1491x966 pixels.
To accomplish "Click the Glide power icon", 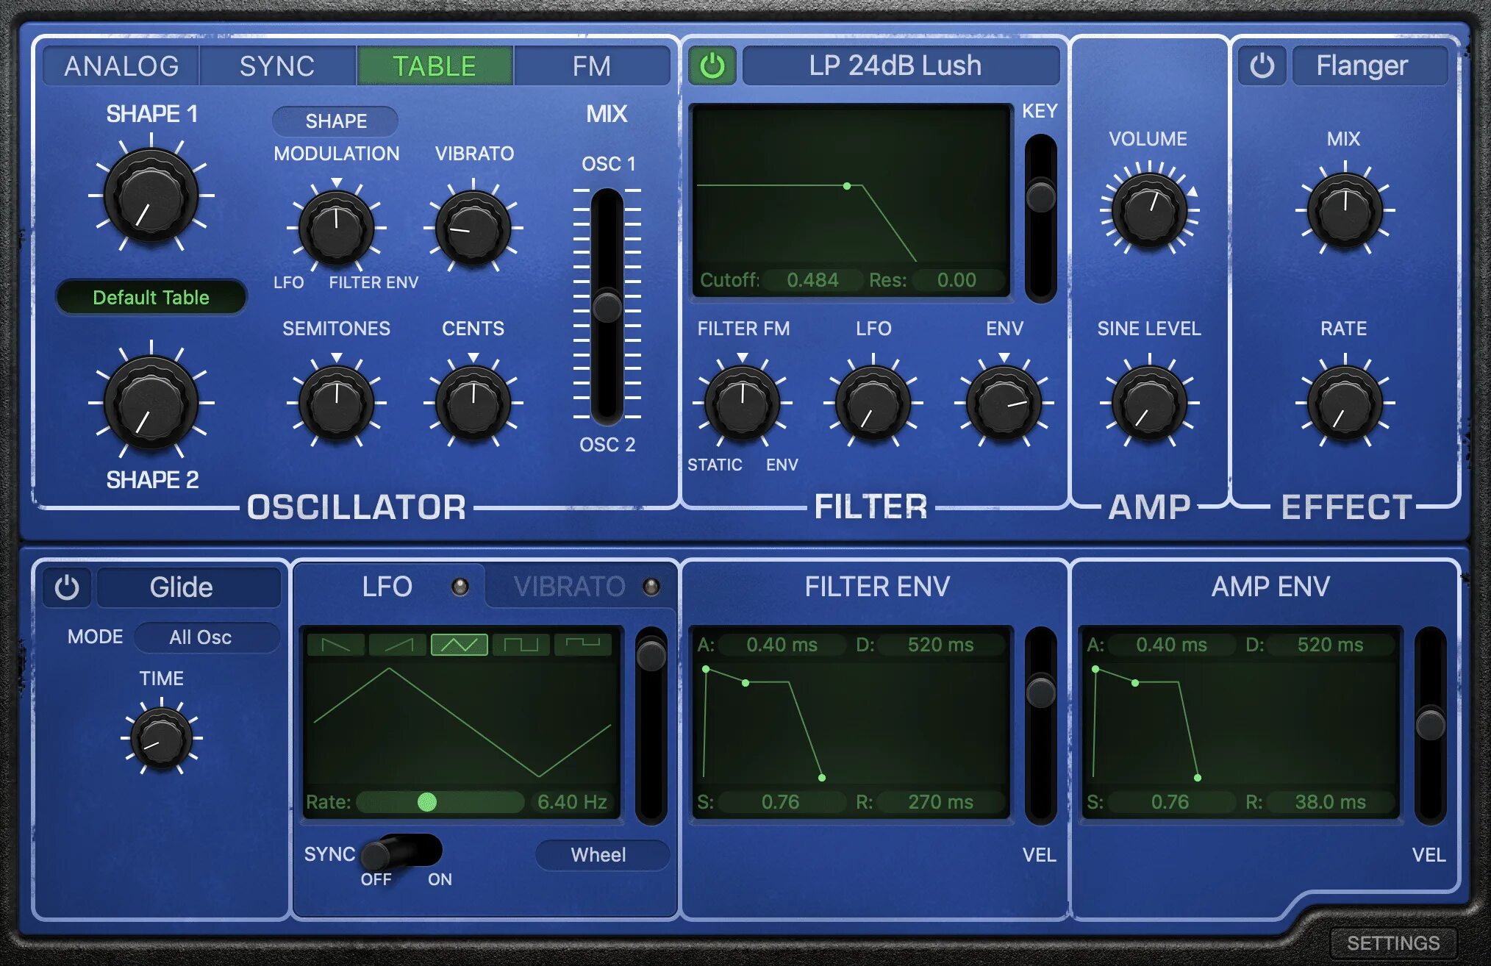I will pyautogui.click(x=67, y=587).
